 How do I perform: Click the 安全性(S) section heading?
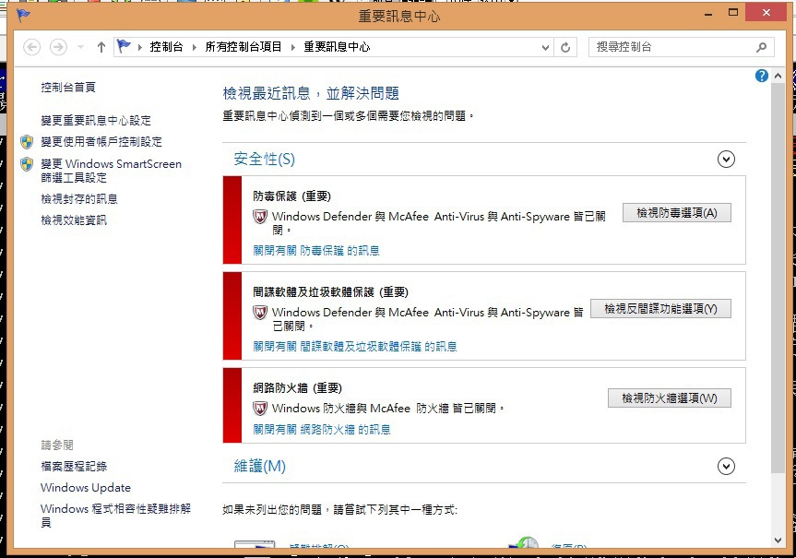pos(264,159)
